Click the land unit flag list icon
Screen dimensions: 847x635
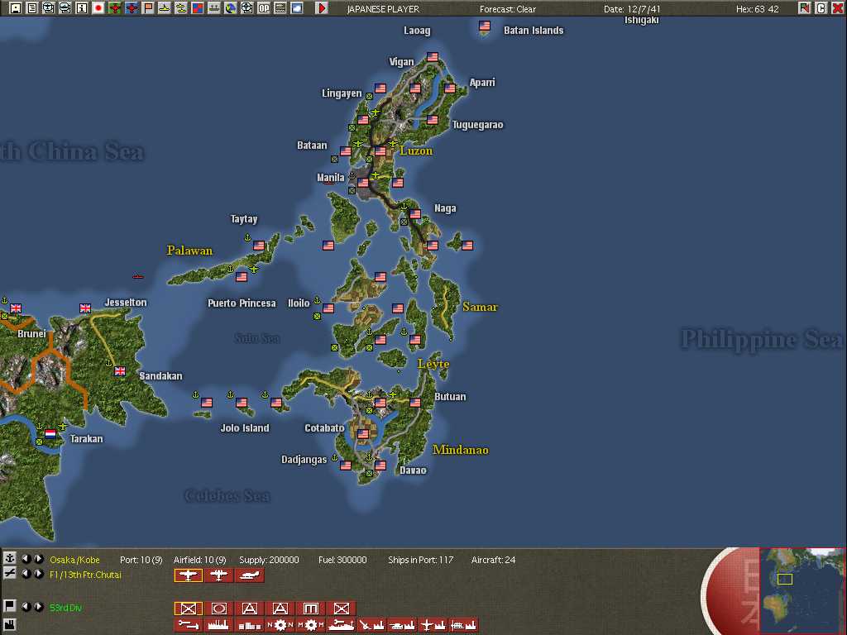[x=9, y=606]
